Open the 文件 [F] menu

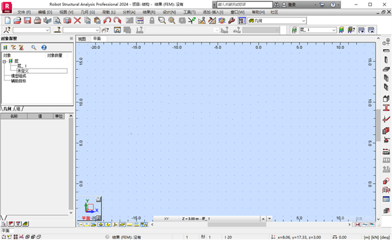(x=24, y=12)
